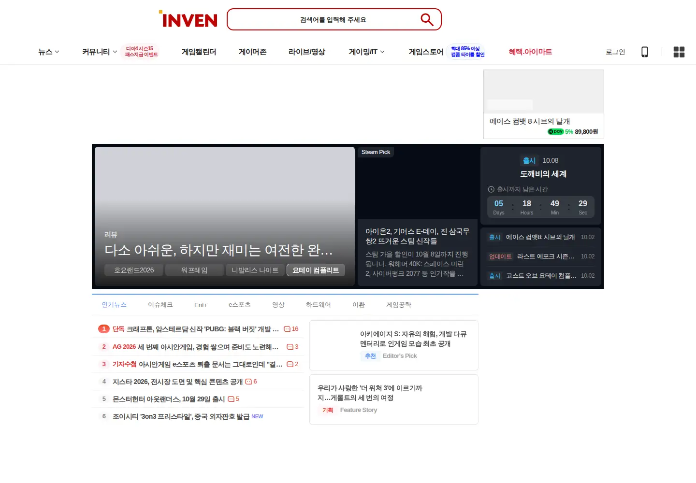Open the mobile phone icon

pyautogui.click(x=644, y=52)
